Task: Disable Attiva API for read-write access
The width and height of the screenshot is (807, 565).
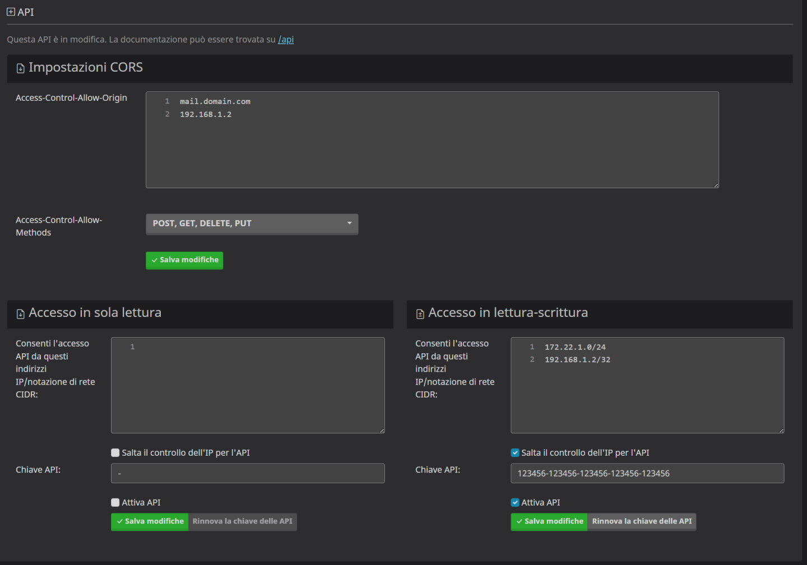Action: click(515, 503)
